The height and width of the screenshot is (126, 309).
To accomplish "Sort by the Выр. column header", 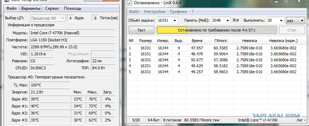I will pos(179,41).
